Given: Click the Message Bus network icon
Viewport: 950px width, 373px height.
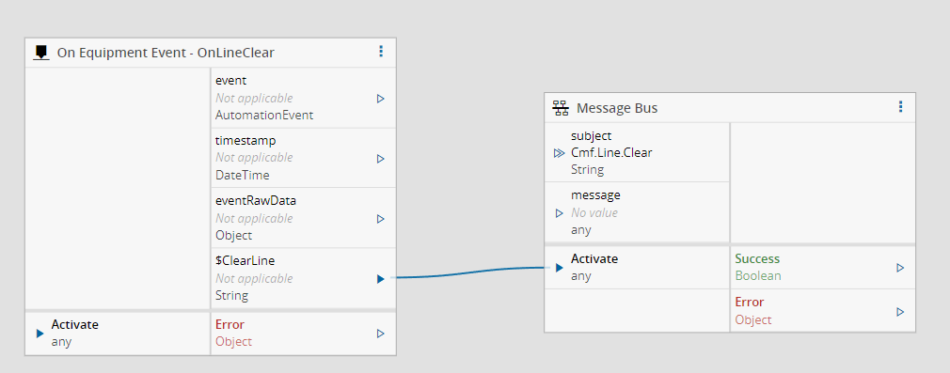Looking at the screenshot, I should (561, 108).
